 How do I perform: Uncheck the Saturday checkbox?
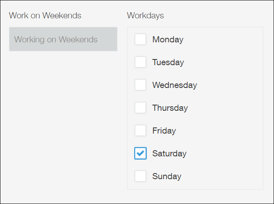pos(140,154)
